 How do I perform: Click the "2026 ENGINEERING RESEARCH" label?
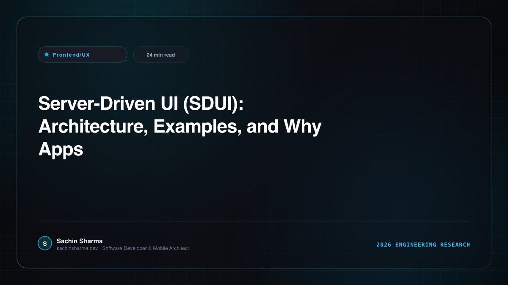pos(423,244)
